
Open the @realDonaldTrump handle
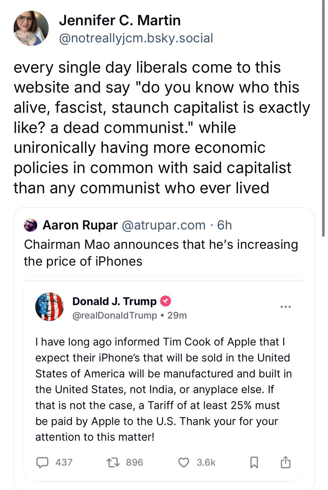[x=115, y=316]
